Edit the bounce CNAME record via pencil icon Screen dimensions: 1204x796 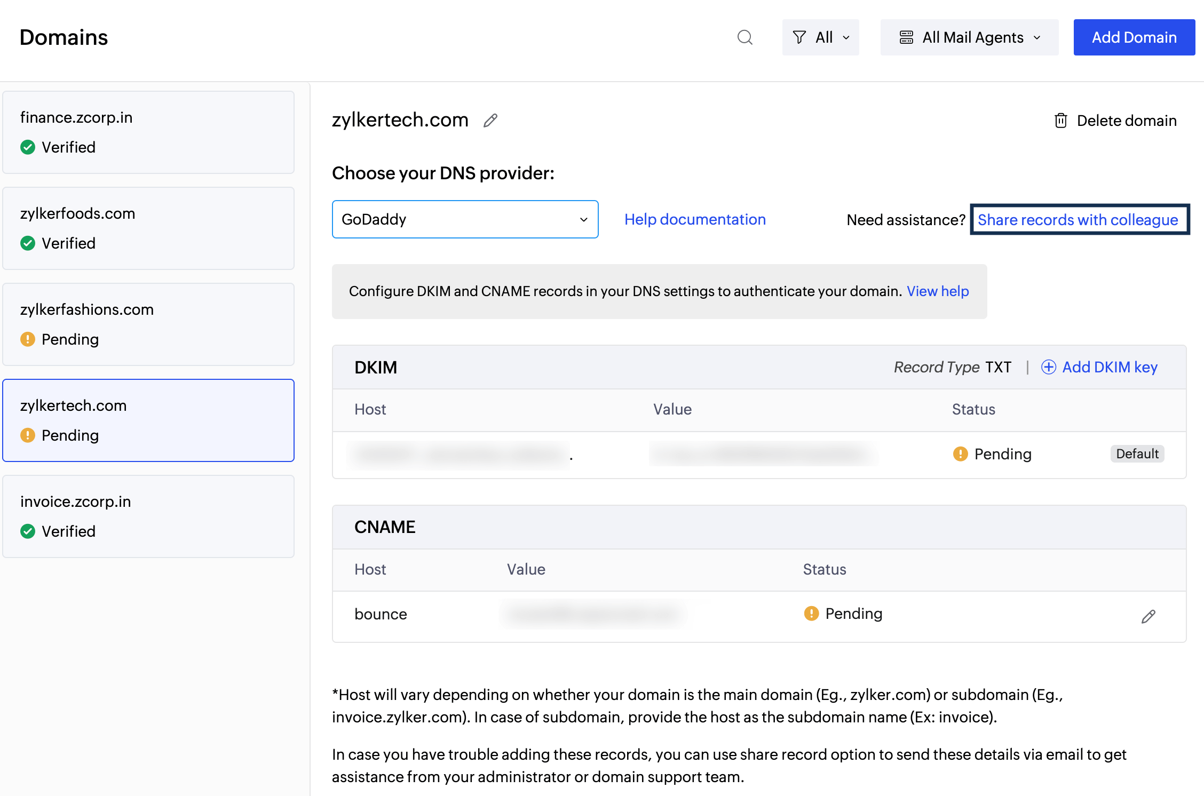tap(1148, 617)
